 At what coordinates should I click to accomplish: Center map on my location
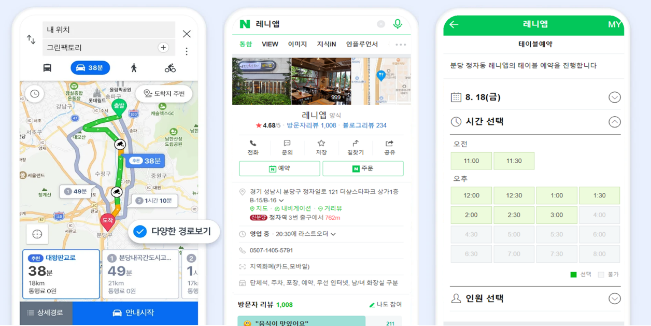37,234
